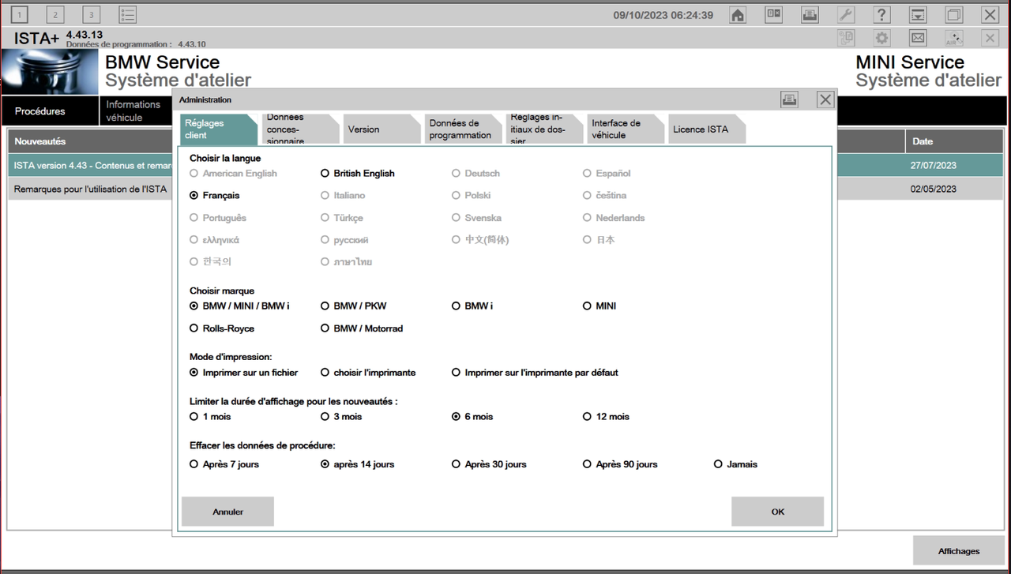The image size is (1011, 574).
Task: Click the split window close-session icon
Action: pyautogui.click(x=773, y=15)
